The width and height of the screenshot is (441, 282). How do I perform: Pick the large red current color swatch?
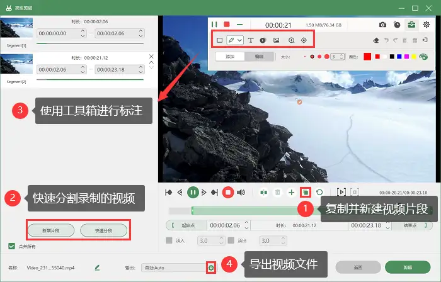coord(367,57)
